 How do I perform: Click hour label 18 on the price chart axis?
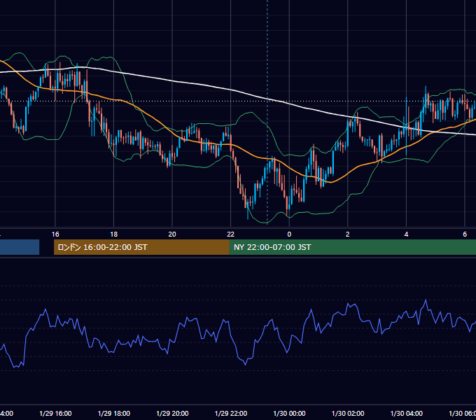click(x=114, y=234)
